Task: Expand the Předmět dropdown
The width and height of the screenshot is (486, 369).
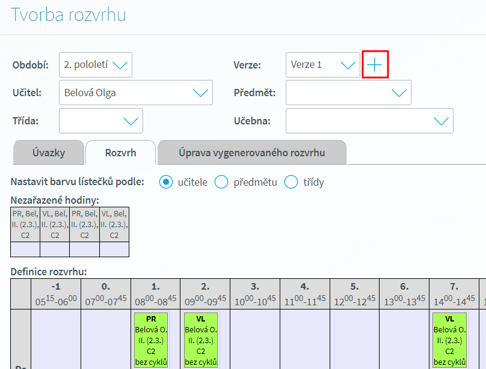Action: point(348,93)
